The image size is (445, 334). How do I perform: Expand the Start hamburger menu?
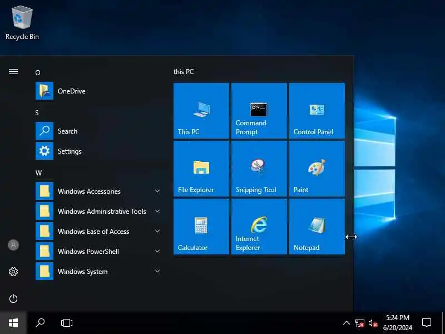coord(13,72)
